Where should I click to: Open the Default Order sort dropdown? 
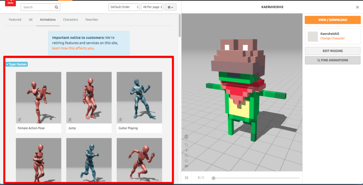[x=124, y=7]
